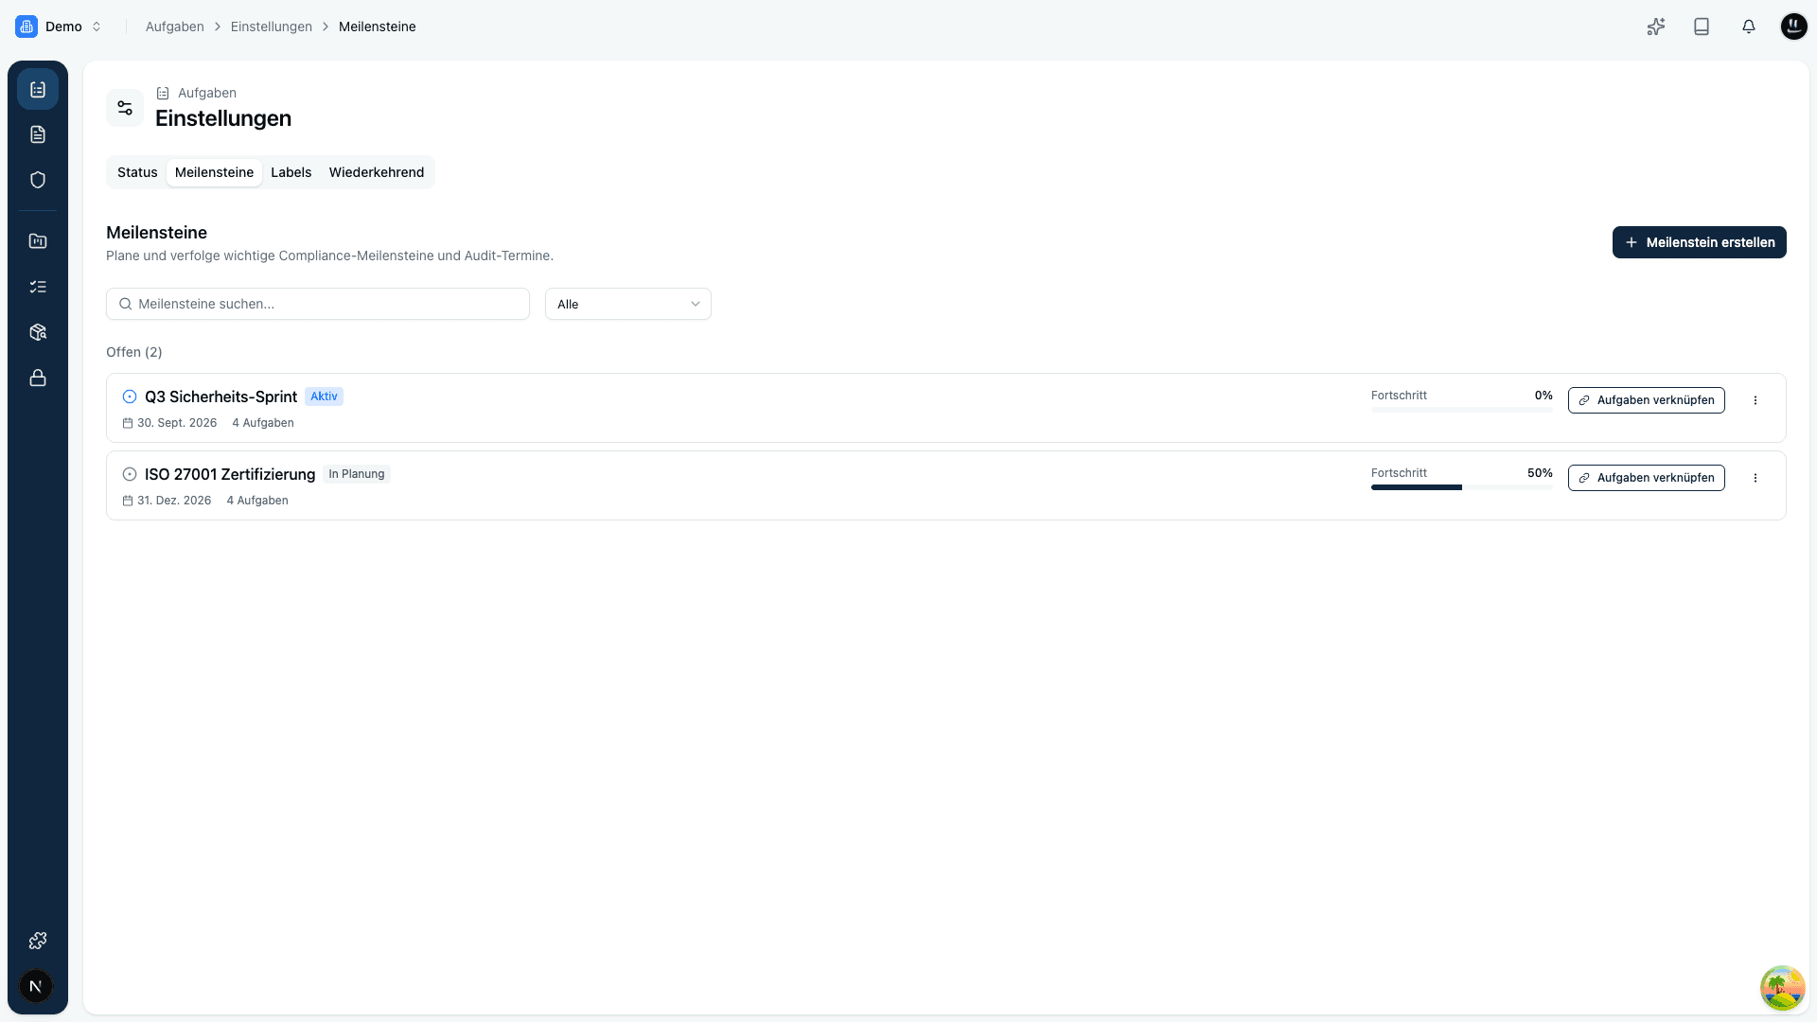Switch to the Wiederkehrend tab
The height and width of the screenshot is (1022, 1817).
coord(376,172)
